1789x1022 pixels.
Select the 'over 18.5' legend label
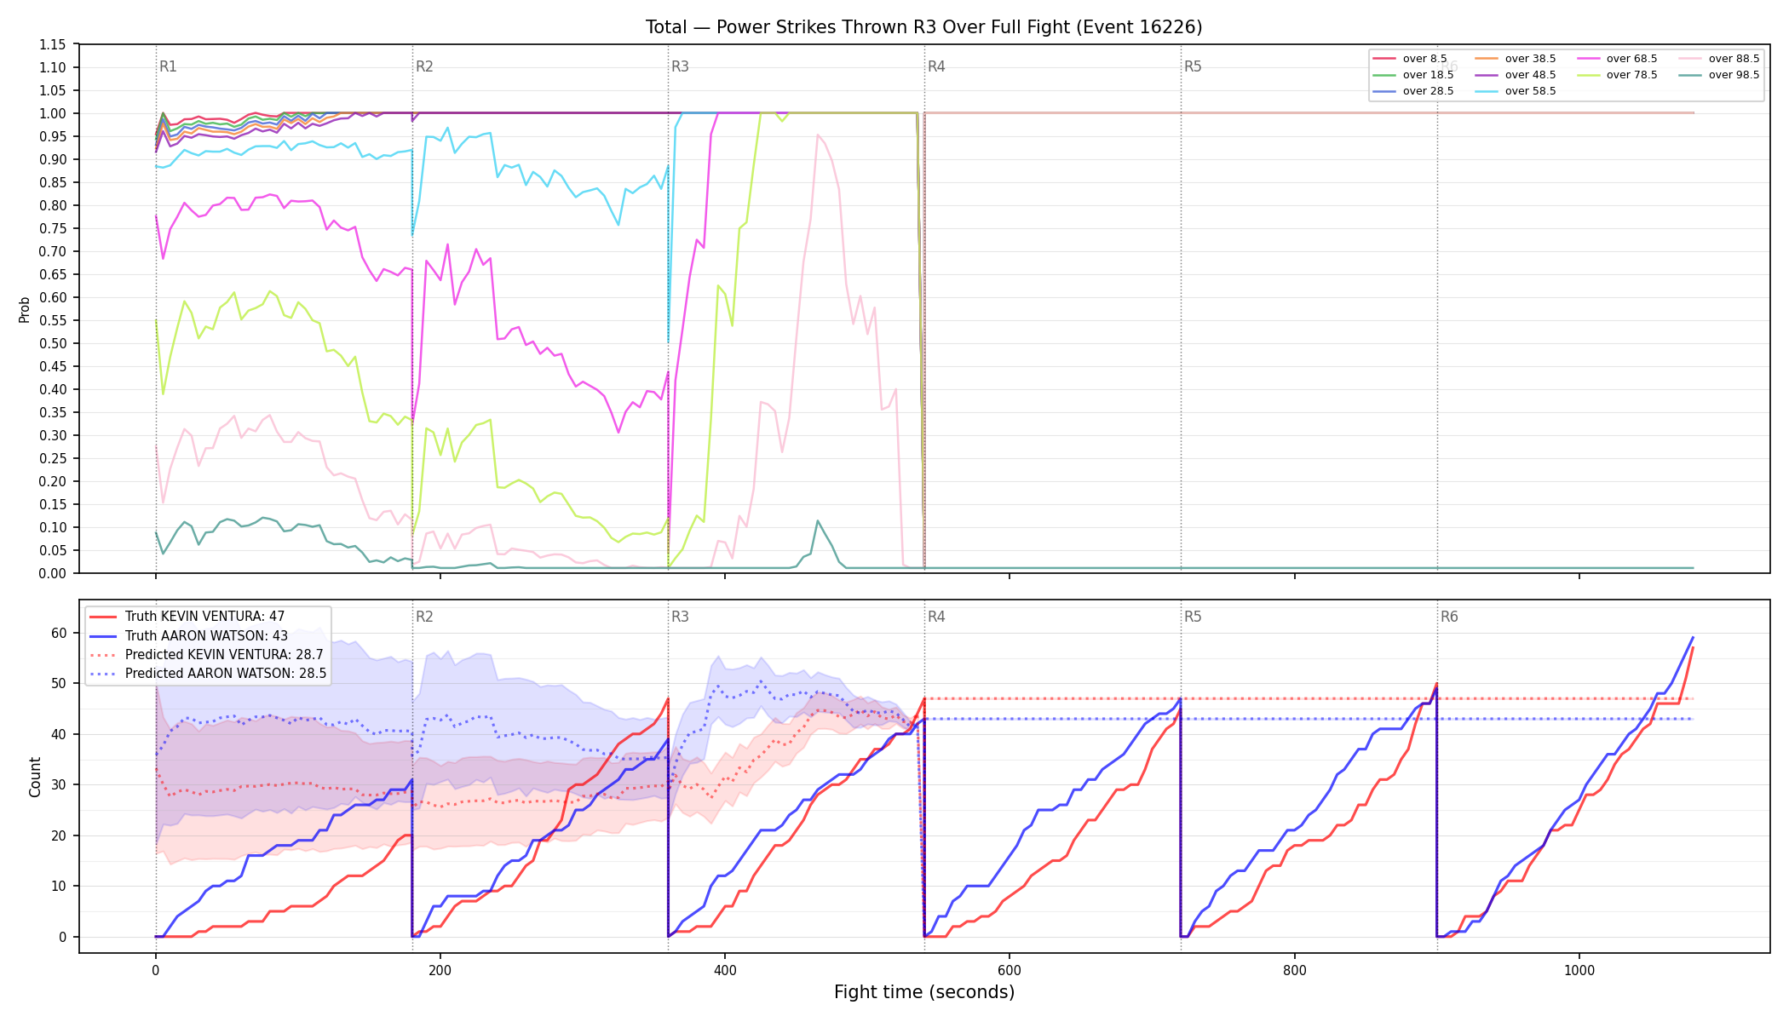point(1428,75)
